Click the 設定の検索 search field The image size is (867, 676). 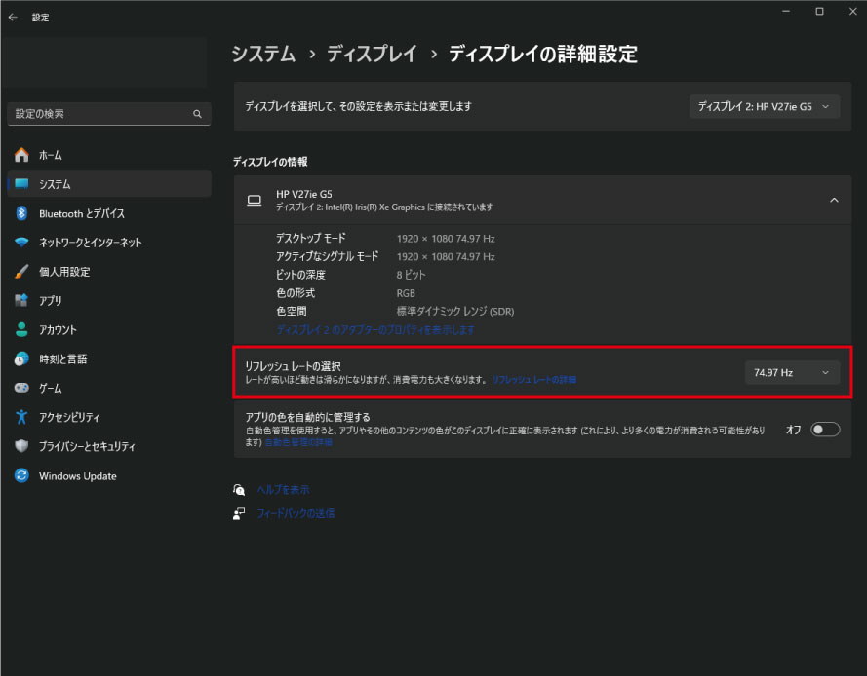pyautogui.click(x=99, y=114)
